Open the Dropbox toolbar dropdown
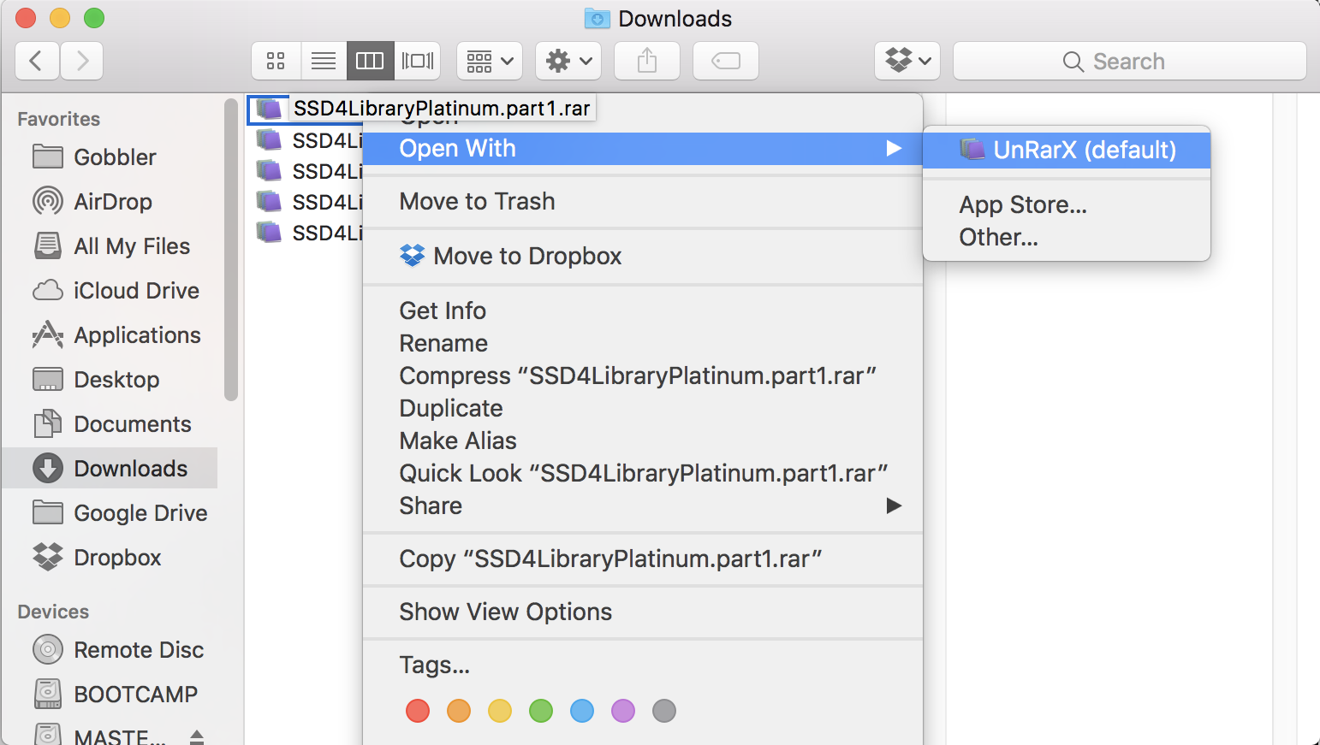The image size is (1320, 745). (x=907, y=61)
